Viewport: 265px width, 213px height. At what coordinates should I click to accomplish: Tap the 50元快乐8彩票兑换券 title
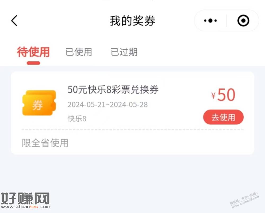pos(113,89)
